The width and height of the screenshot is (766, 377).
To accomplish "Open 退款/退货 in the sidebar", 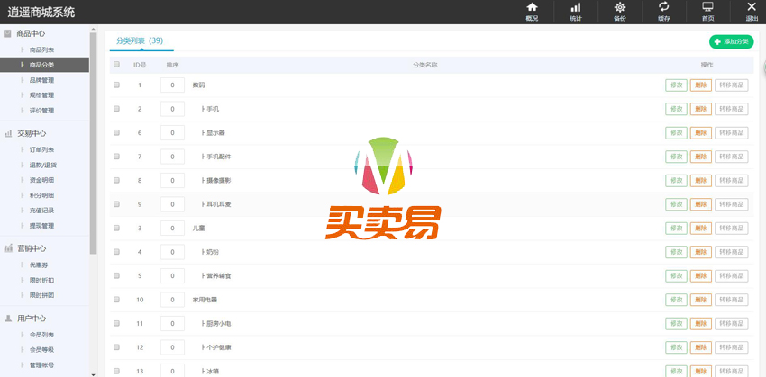I will tap(43, 165).
